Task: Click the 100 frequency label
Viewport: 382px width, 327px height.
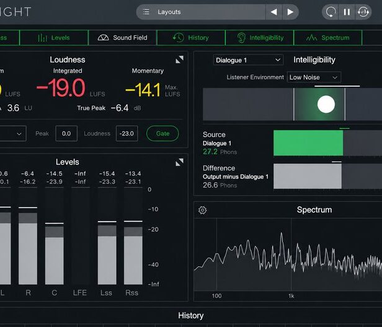Action: pyautogui.click(x=216, y=296)
